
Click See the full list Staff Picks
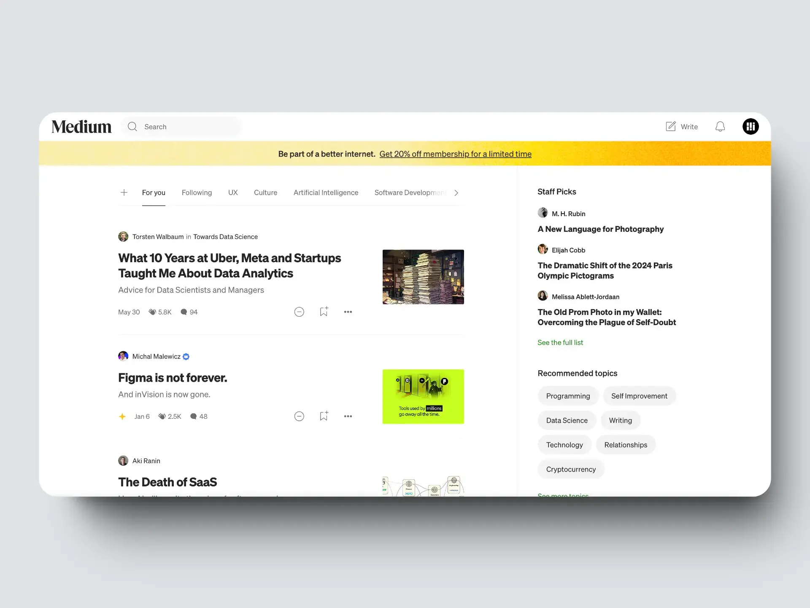[560, 342]
